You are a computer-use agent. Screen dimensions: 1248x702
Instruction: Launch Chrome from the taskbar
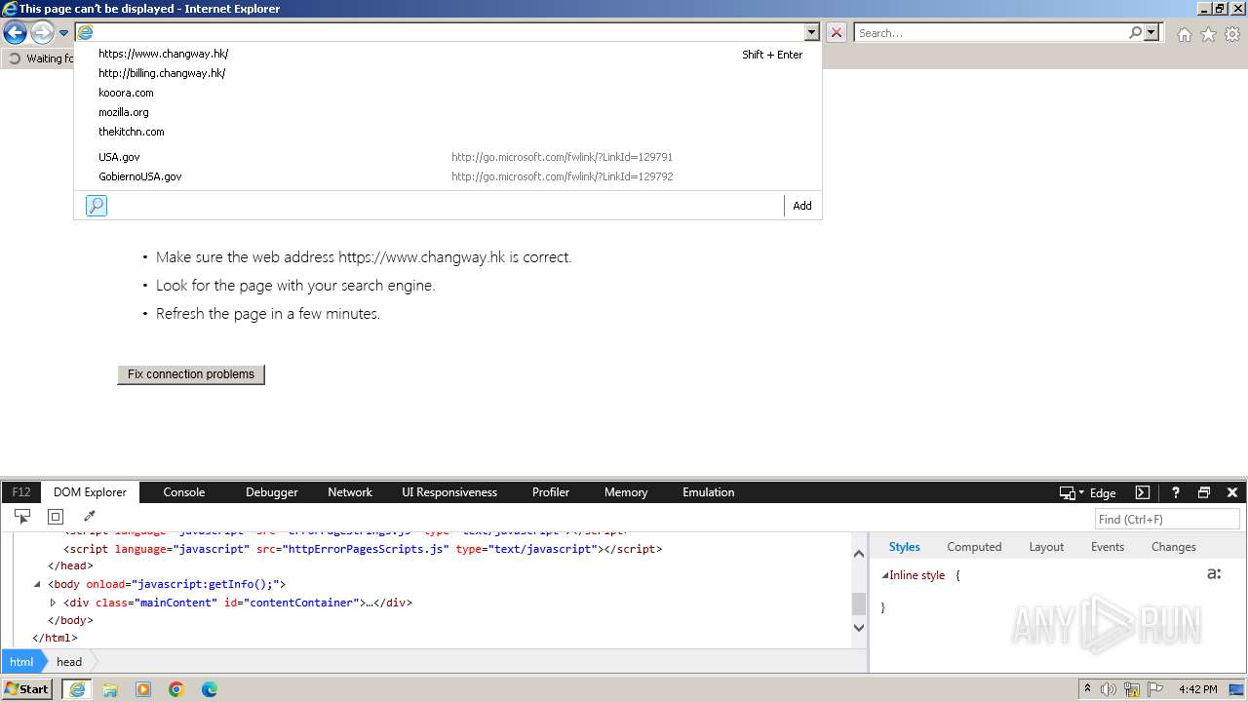point(176,689)
